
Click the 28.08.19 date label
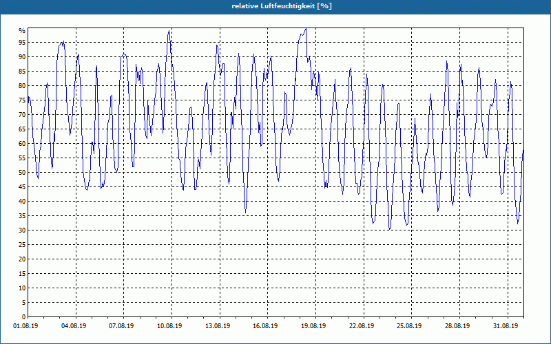(x=457, y=326)
